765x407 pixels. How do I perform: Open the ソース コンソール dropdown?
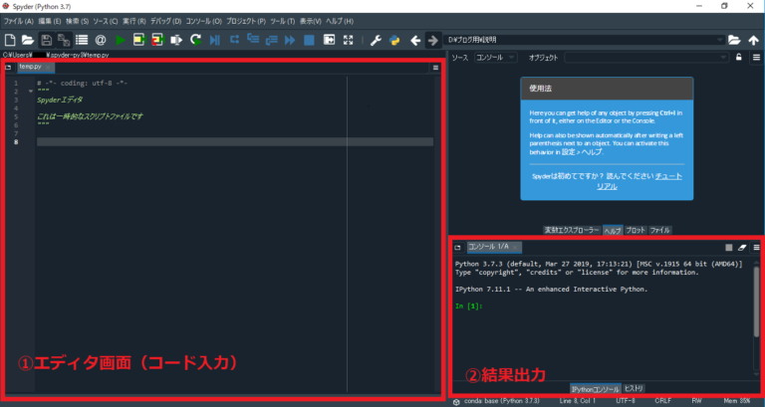[x=495, y=58]
